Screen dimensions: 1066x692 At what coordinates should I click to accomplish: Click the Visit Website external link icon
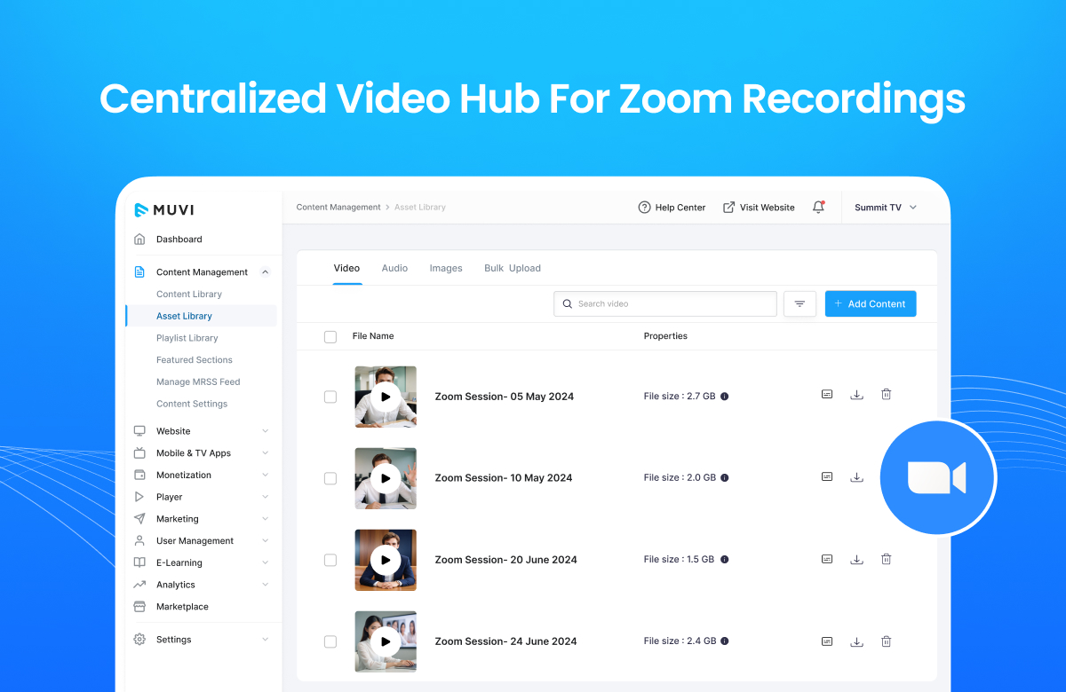728,208
